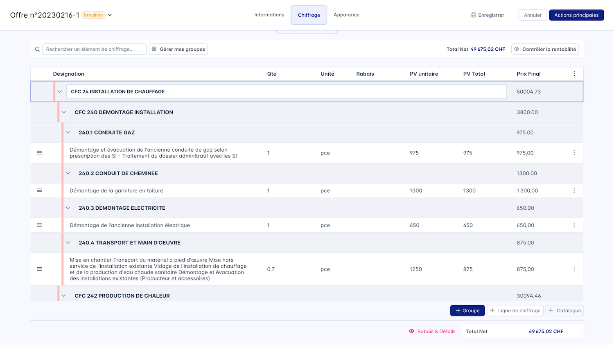Click the text Démontage de la garniture en toiture
Screen dimensions: 614x345
coord(116,190)
